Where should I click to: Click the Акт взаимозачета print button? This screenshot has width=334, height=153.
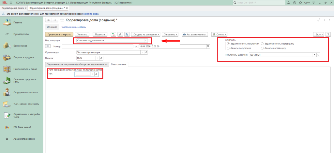point(195,34)
